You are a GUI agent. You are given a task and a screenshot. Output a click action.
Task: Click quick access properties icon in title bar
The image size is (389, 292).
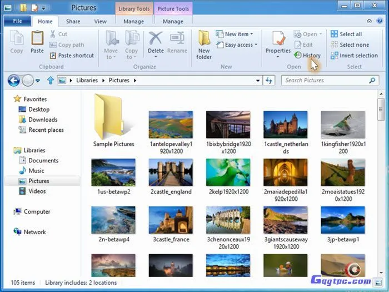click(x=34, y=8)
